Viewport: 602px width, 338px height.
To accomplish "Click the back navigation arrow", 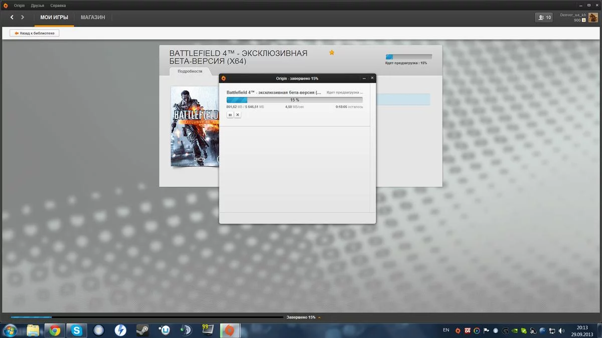I will (12, 18).
